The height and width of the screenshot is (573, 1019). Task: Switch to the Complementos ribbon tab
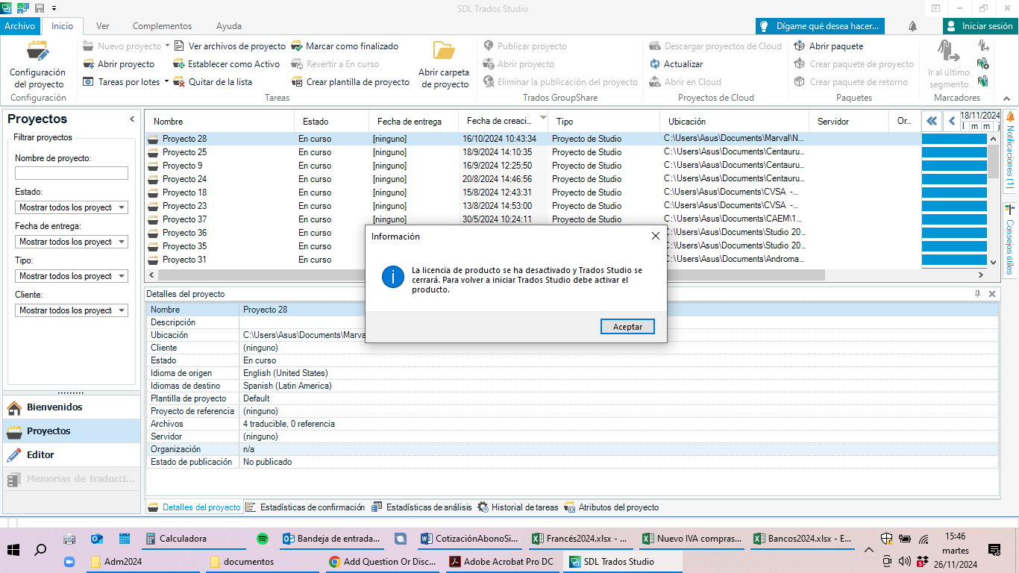(x=162, y=26)
